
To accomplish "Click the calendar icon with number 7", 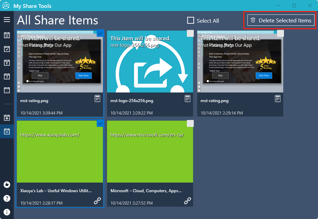I will [7, 76].
